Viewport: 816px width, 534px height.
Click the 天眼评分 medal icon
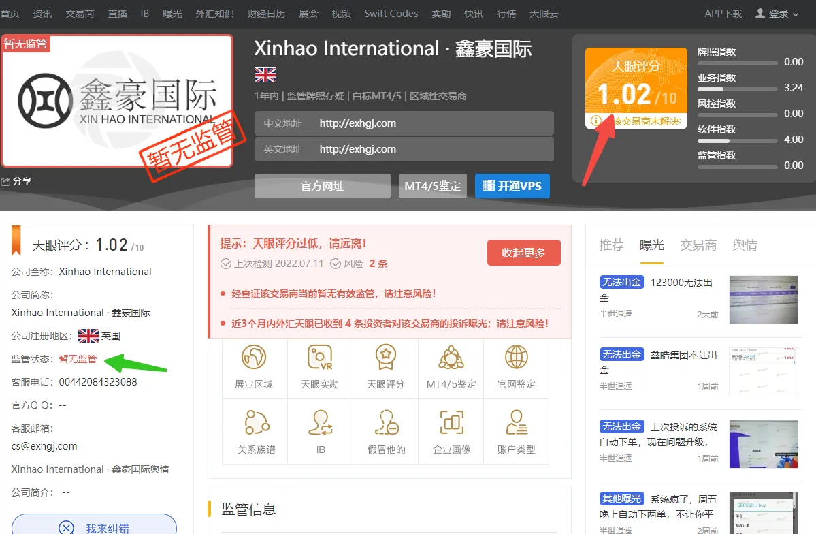(386, 358)
